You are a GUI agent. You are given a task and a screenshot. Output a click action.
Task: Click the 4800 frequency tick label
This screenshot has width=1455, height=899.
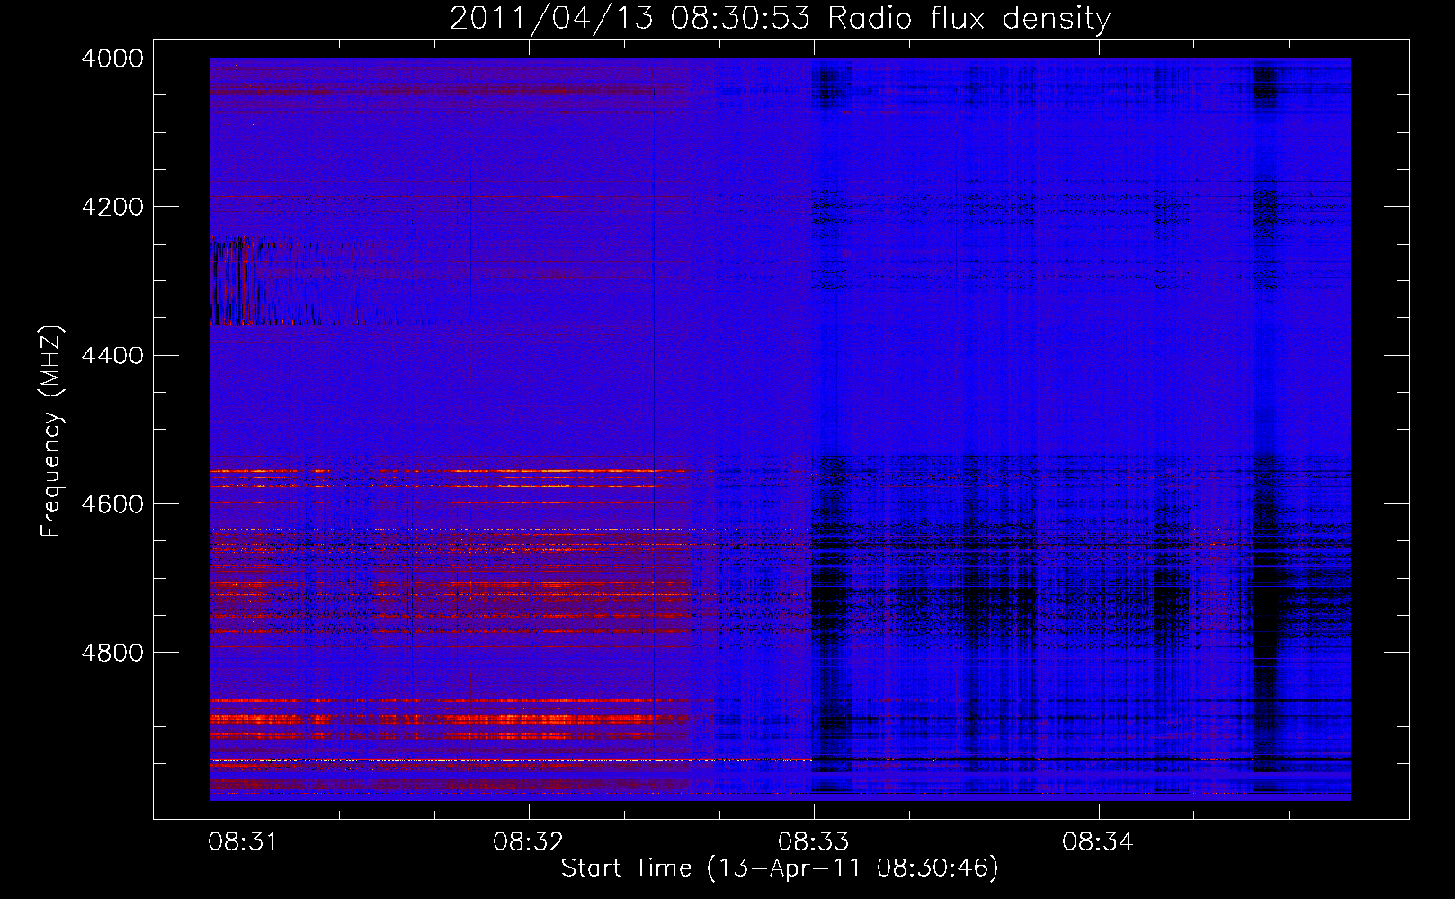tap(112, 653)
